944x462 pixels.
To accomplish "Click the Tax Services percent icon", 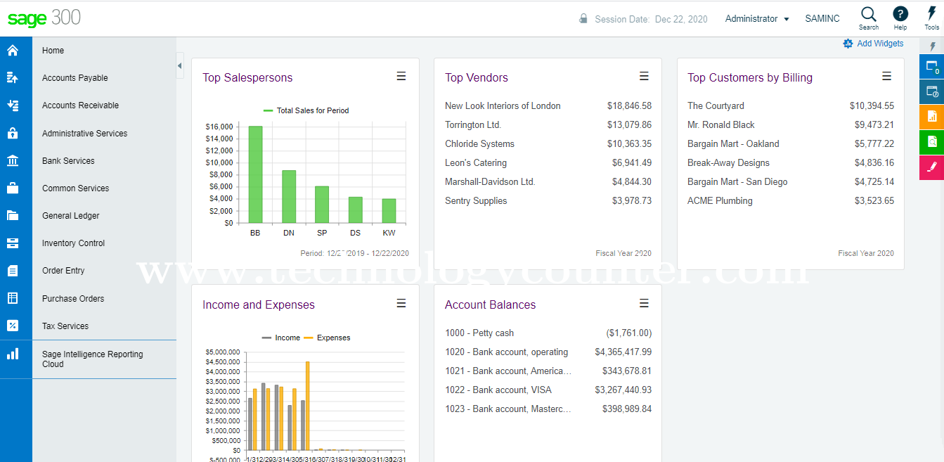I will [13, 326].
